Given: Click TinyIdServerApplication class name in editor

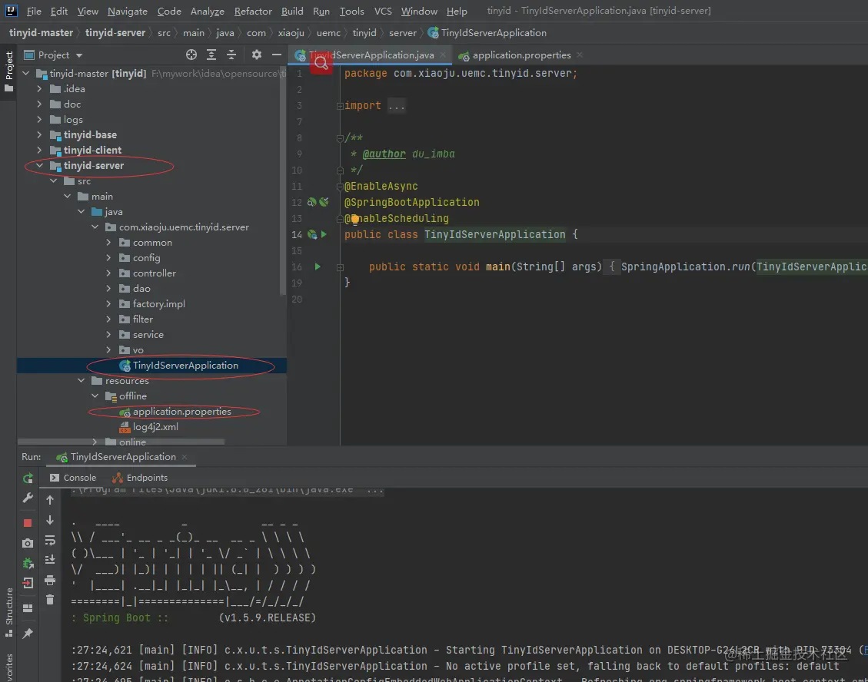Looking at the screenshot, I should [x=495, y=234].
